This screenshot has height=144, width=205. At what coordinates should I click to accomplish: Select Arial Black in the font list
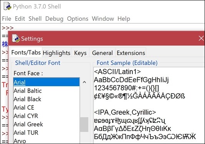point(46,99)
